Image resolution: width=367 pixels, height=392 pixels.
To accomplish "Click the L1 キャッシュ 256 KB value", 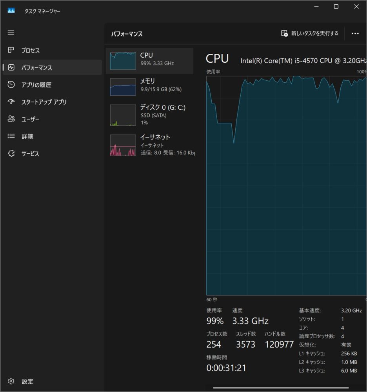I will tap(349, 354).
